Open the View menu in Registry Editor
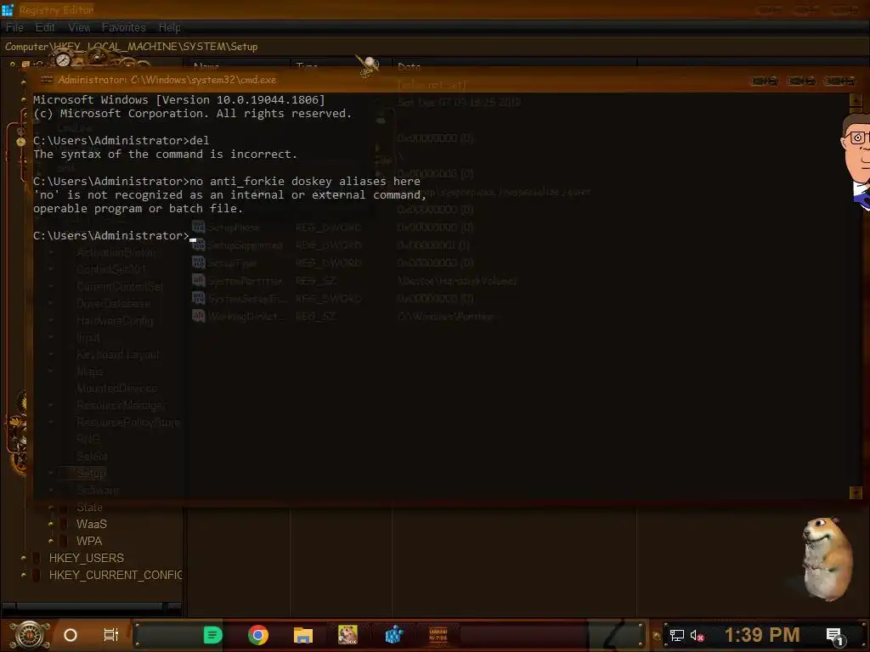This screenshot has height=652, width=870. 79,27
